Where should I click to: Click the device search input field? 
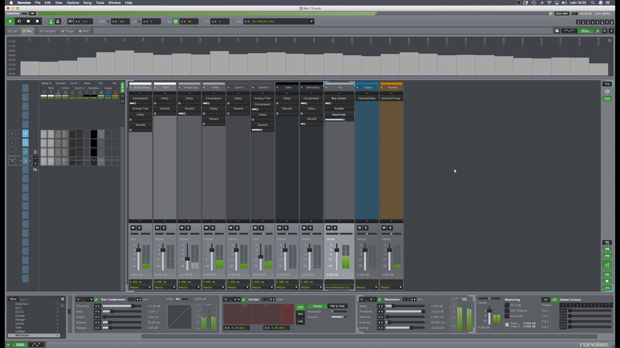pos(39,299)
